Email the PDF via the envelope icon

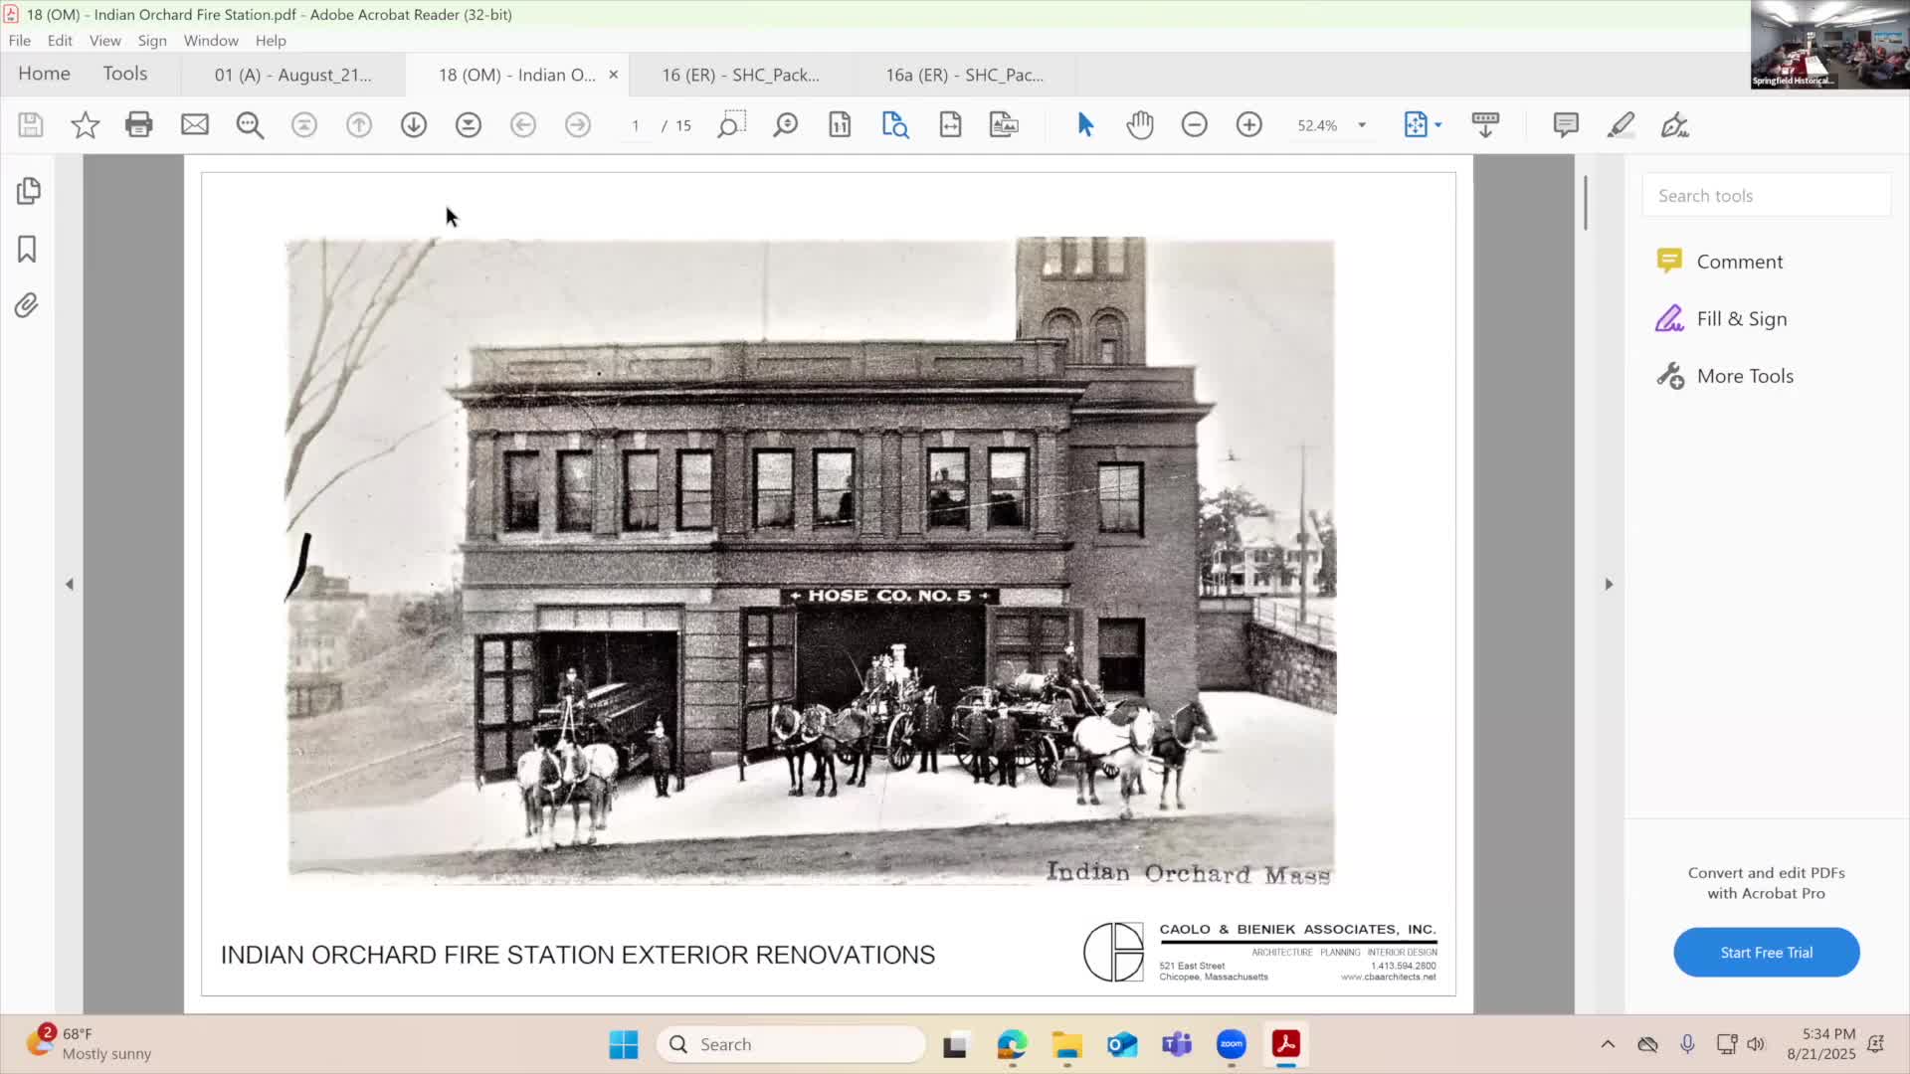click(x=194, y=124)
